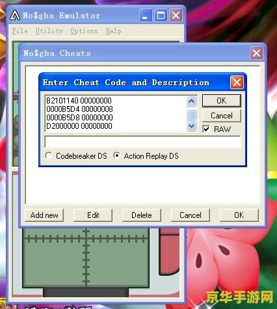Click scroll up arrow in cheat code box
The image size is (277, 309).
pyautogui.click(x=192, y=101)
